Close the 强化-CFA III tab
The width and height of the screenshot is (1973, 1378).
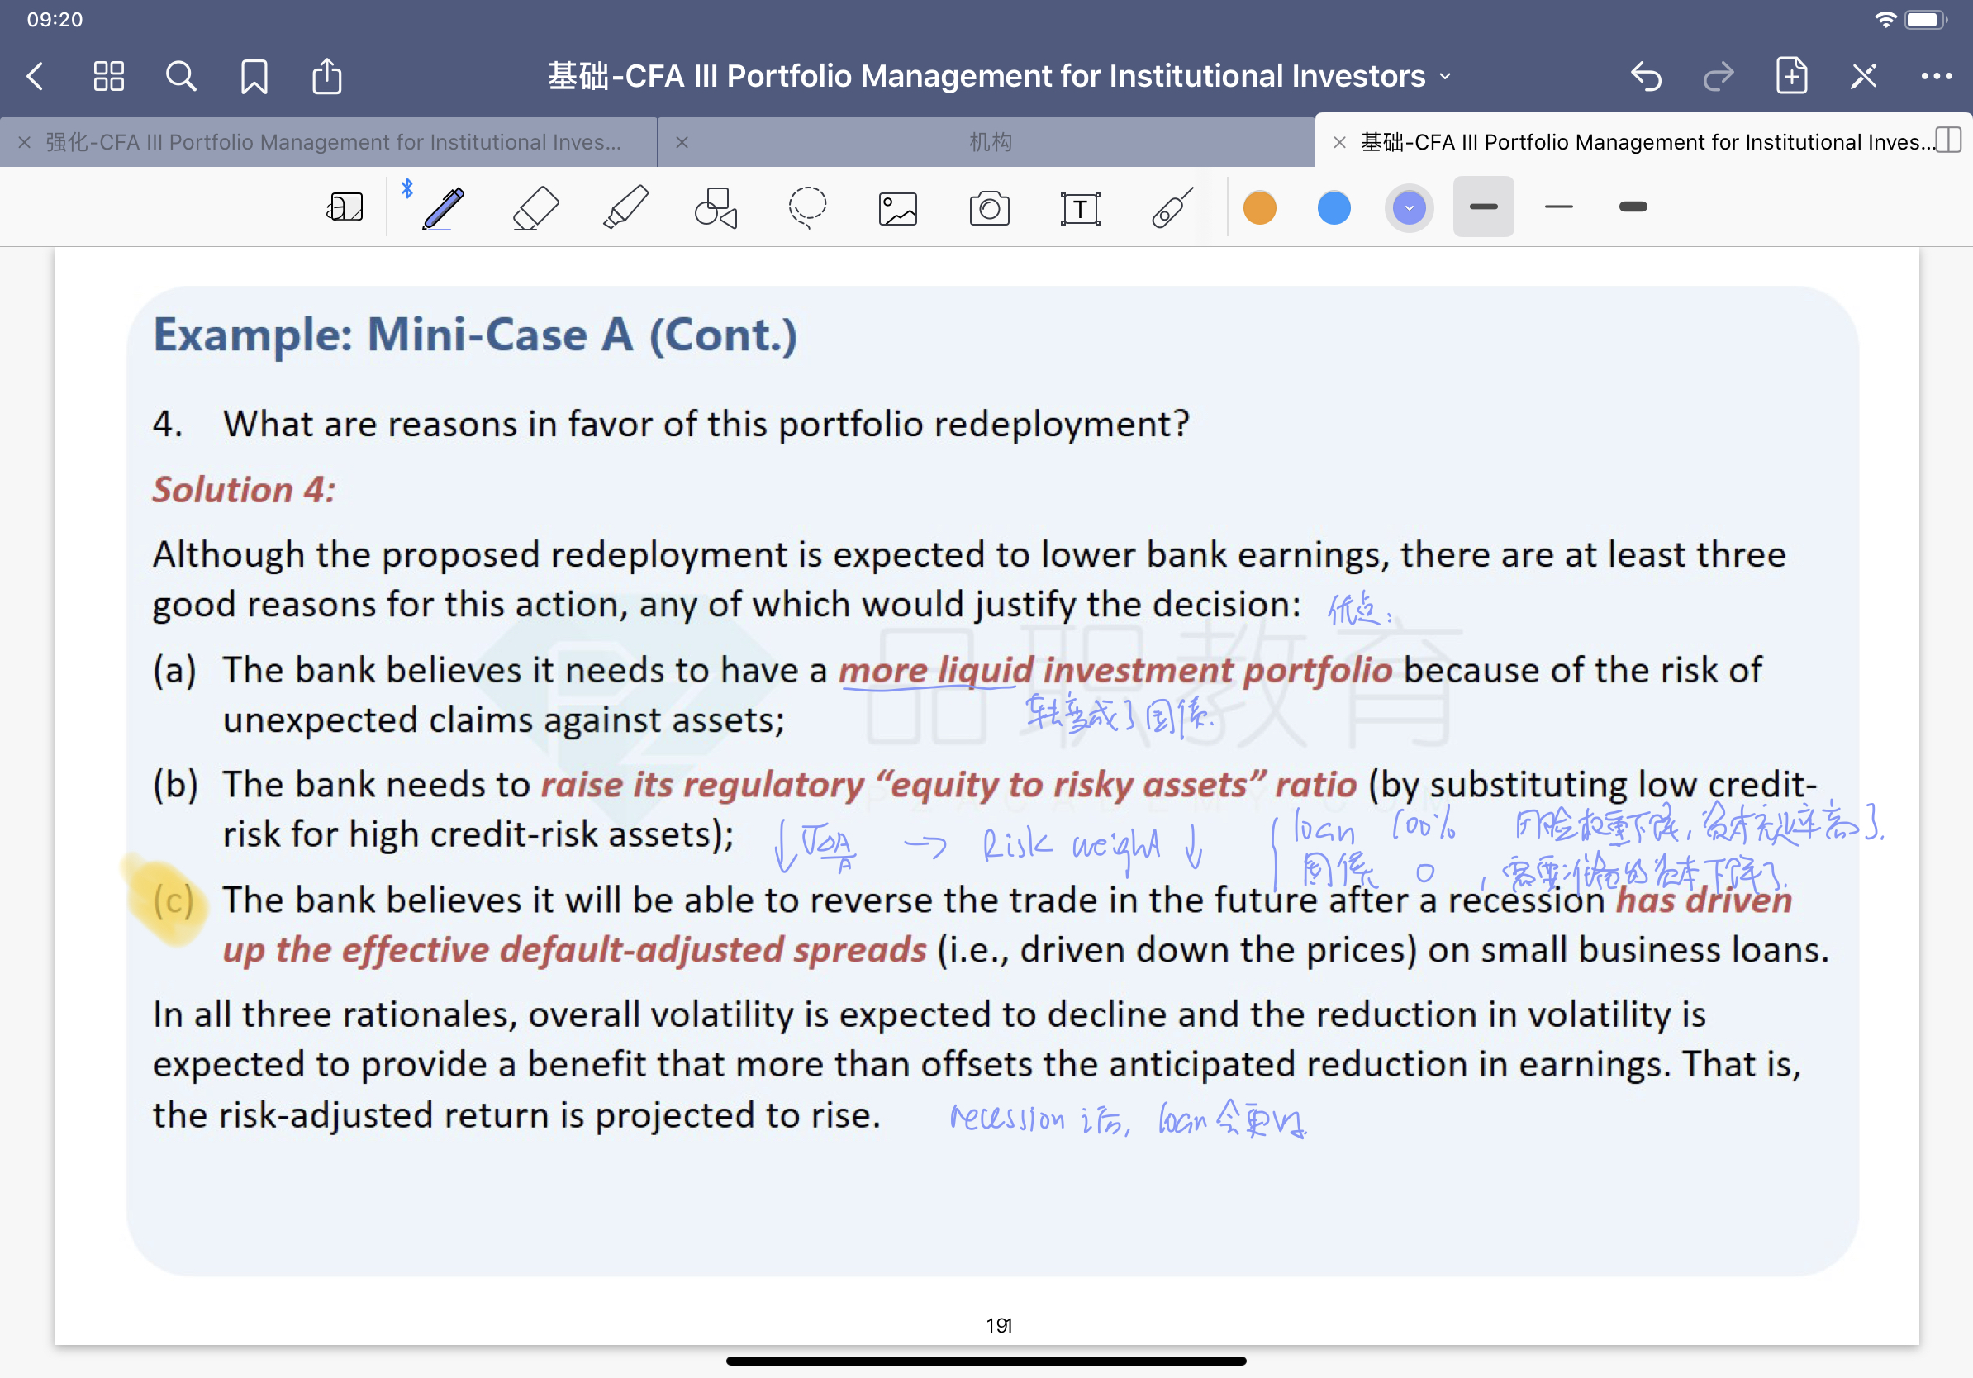25,142
